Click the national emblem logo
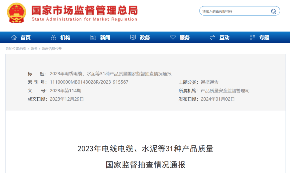Screen dimensions: 290x173 16,13
